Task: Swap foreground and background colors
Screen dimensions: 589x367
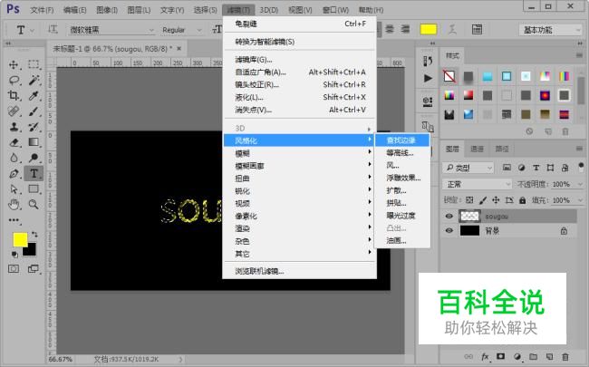Action: [34, 235]
